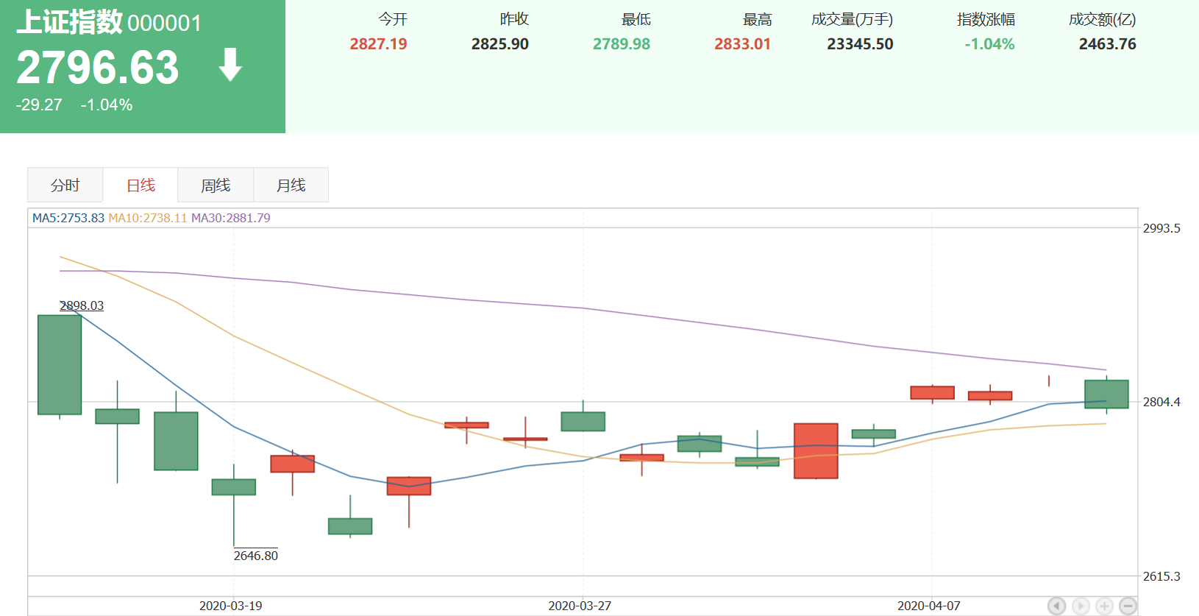Click the large red candlestick before 2020-04-07
The width and height of the screenshot is (1199, 616).
(x=816, y=450)
